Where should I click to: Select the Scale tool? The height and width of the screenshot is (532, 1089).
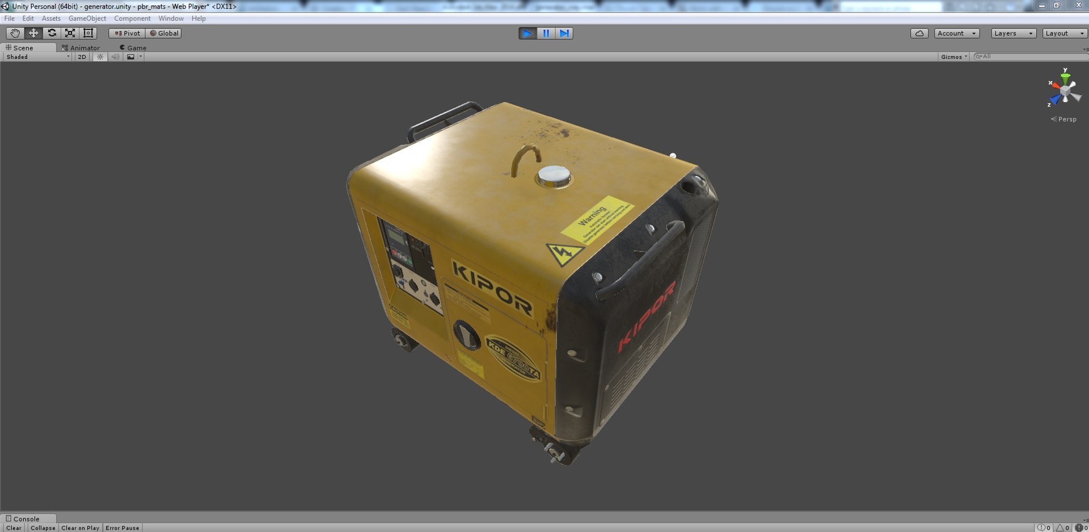pos(70,33)
